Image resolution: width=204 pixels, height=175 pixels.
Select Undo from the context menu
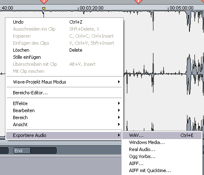64,22
